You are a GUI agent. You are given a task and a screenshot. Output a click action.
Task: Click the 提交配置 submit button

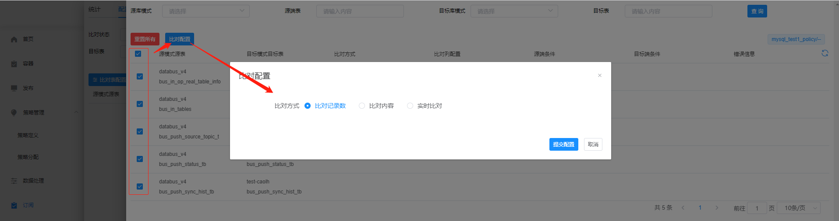pyautogui.click(x=563, y=145)
